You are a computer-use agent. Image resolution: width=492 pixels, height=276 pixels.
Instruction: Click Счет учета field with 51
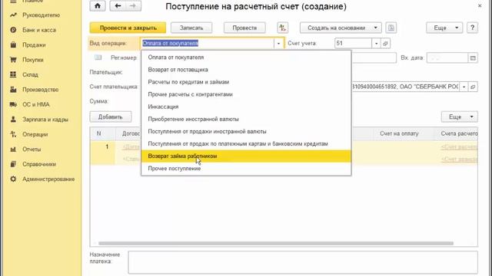pos(353,43)
